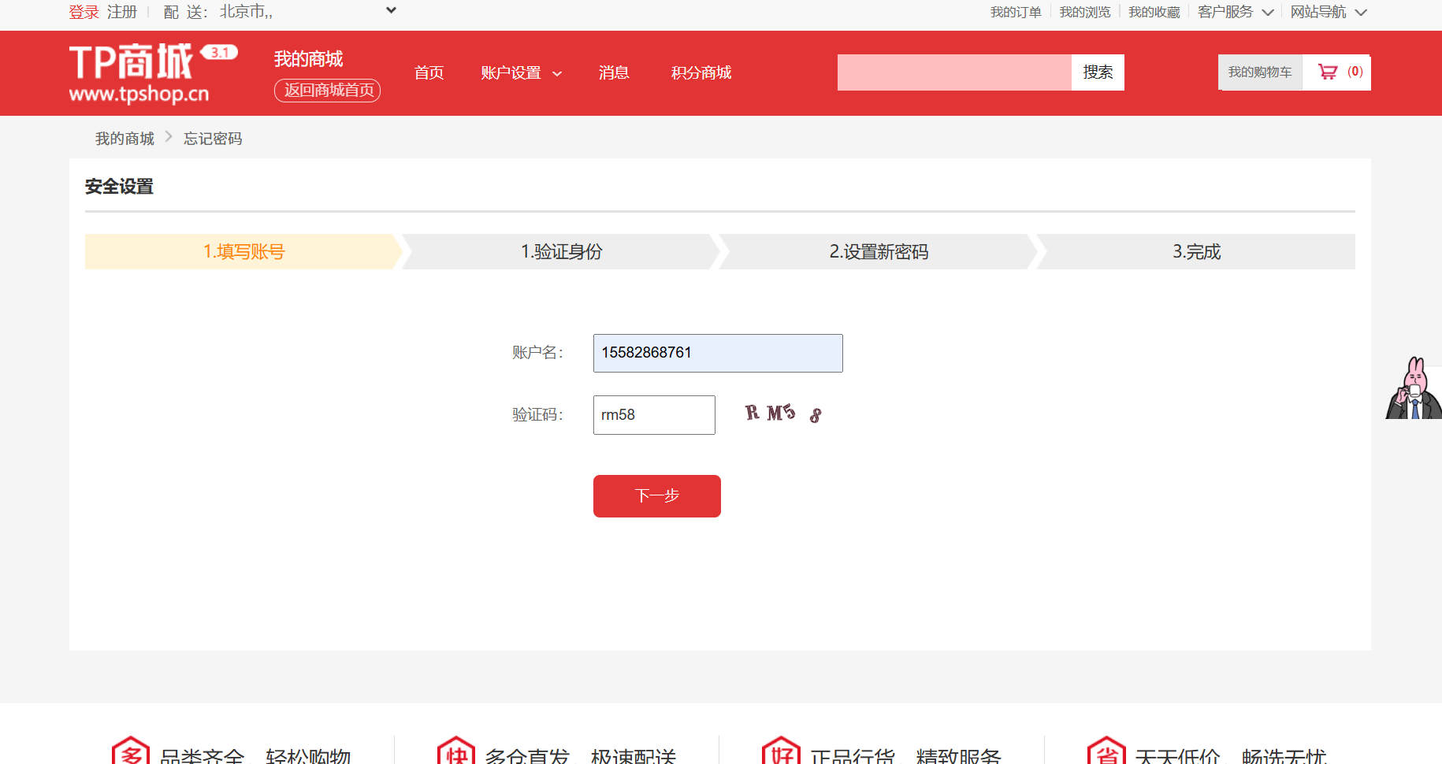Expand the 账户设置 dropdown menu
Screen dimensions: 1442x764
pos(520,72)
